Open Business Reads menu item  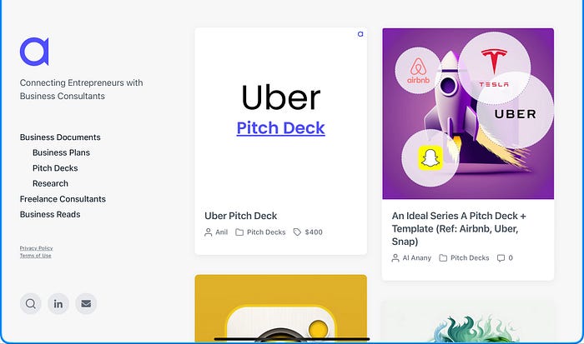50,215
